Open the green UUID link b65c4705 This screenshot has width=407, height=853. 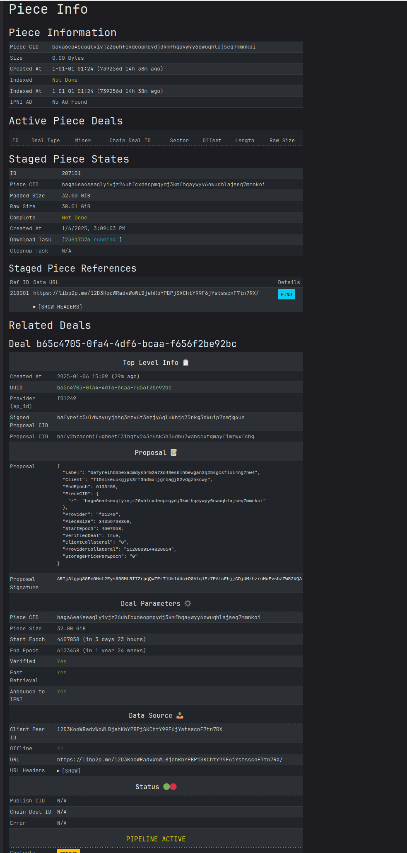click(114, 388)
